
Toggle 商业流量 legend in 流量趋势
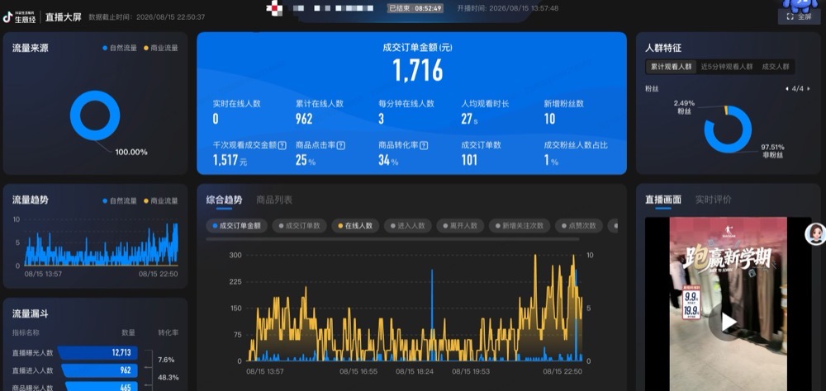(161, 200)
